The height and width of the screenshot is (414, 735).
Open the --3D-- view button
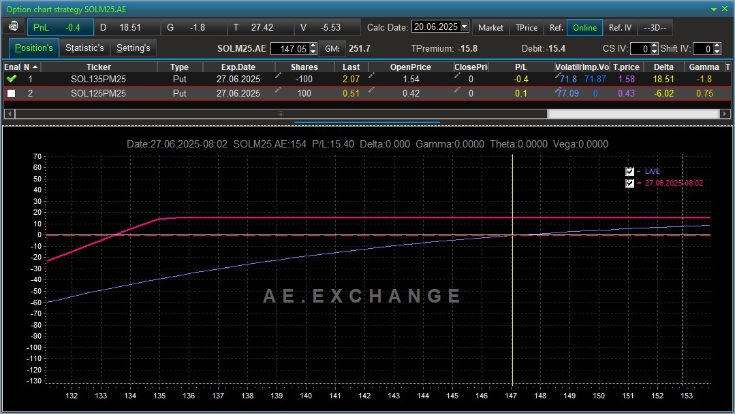coord(655,28)
